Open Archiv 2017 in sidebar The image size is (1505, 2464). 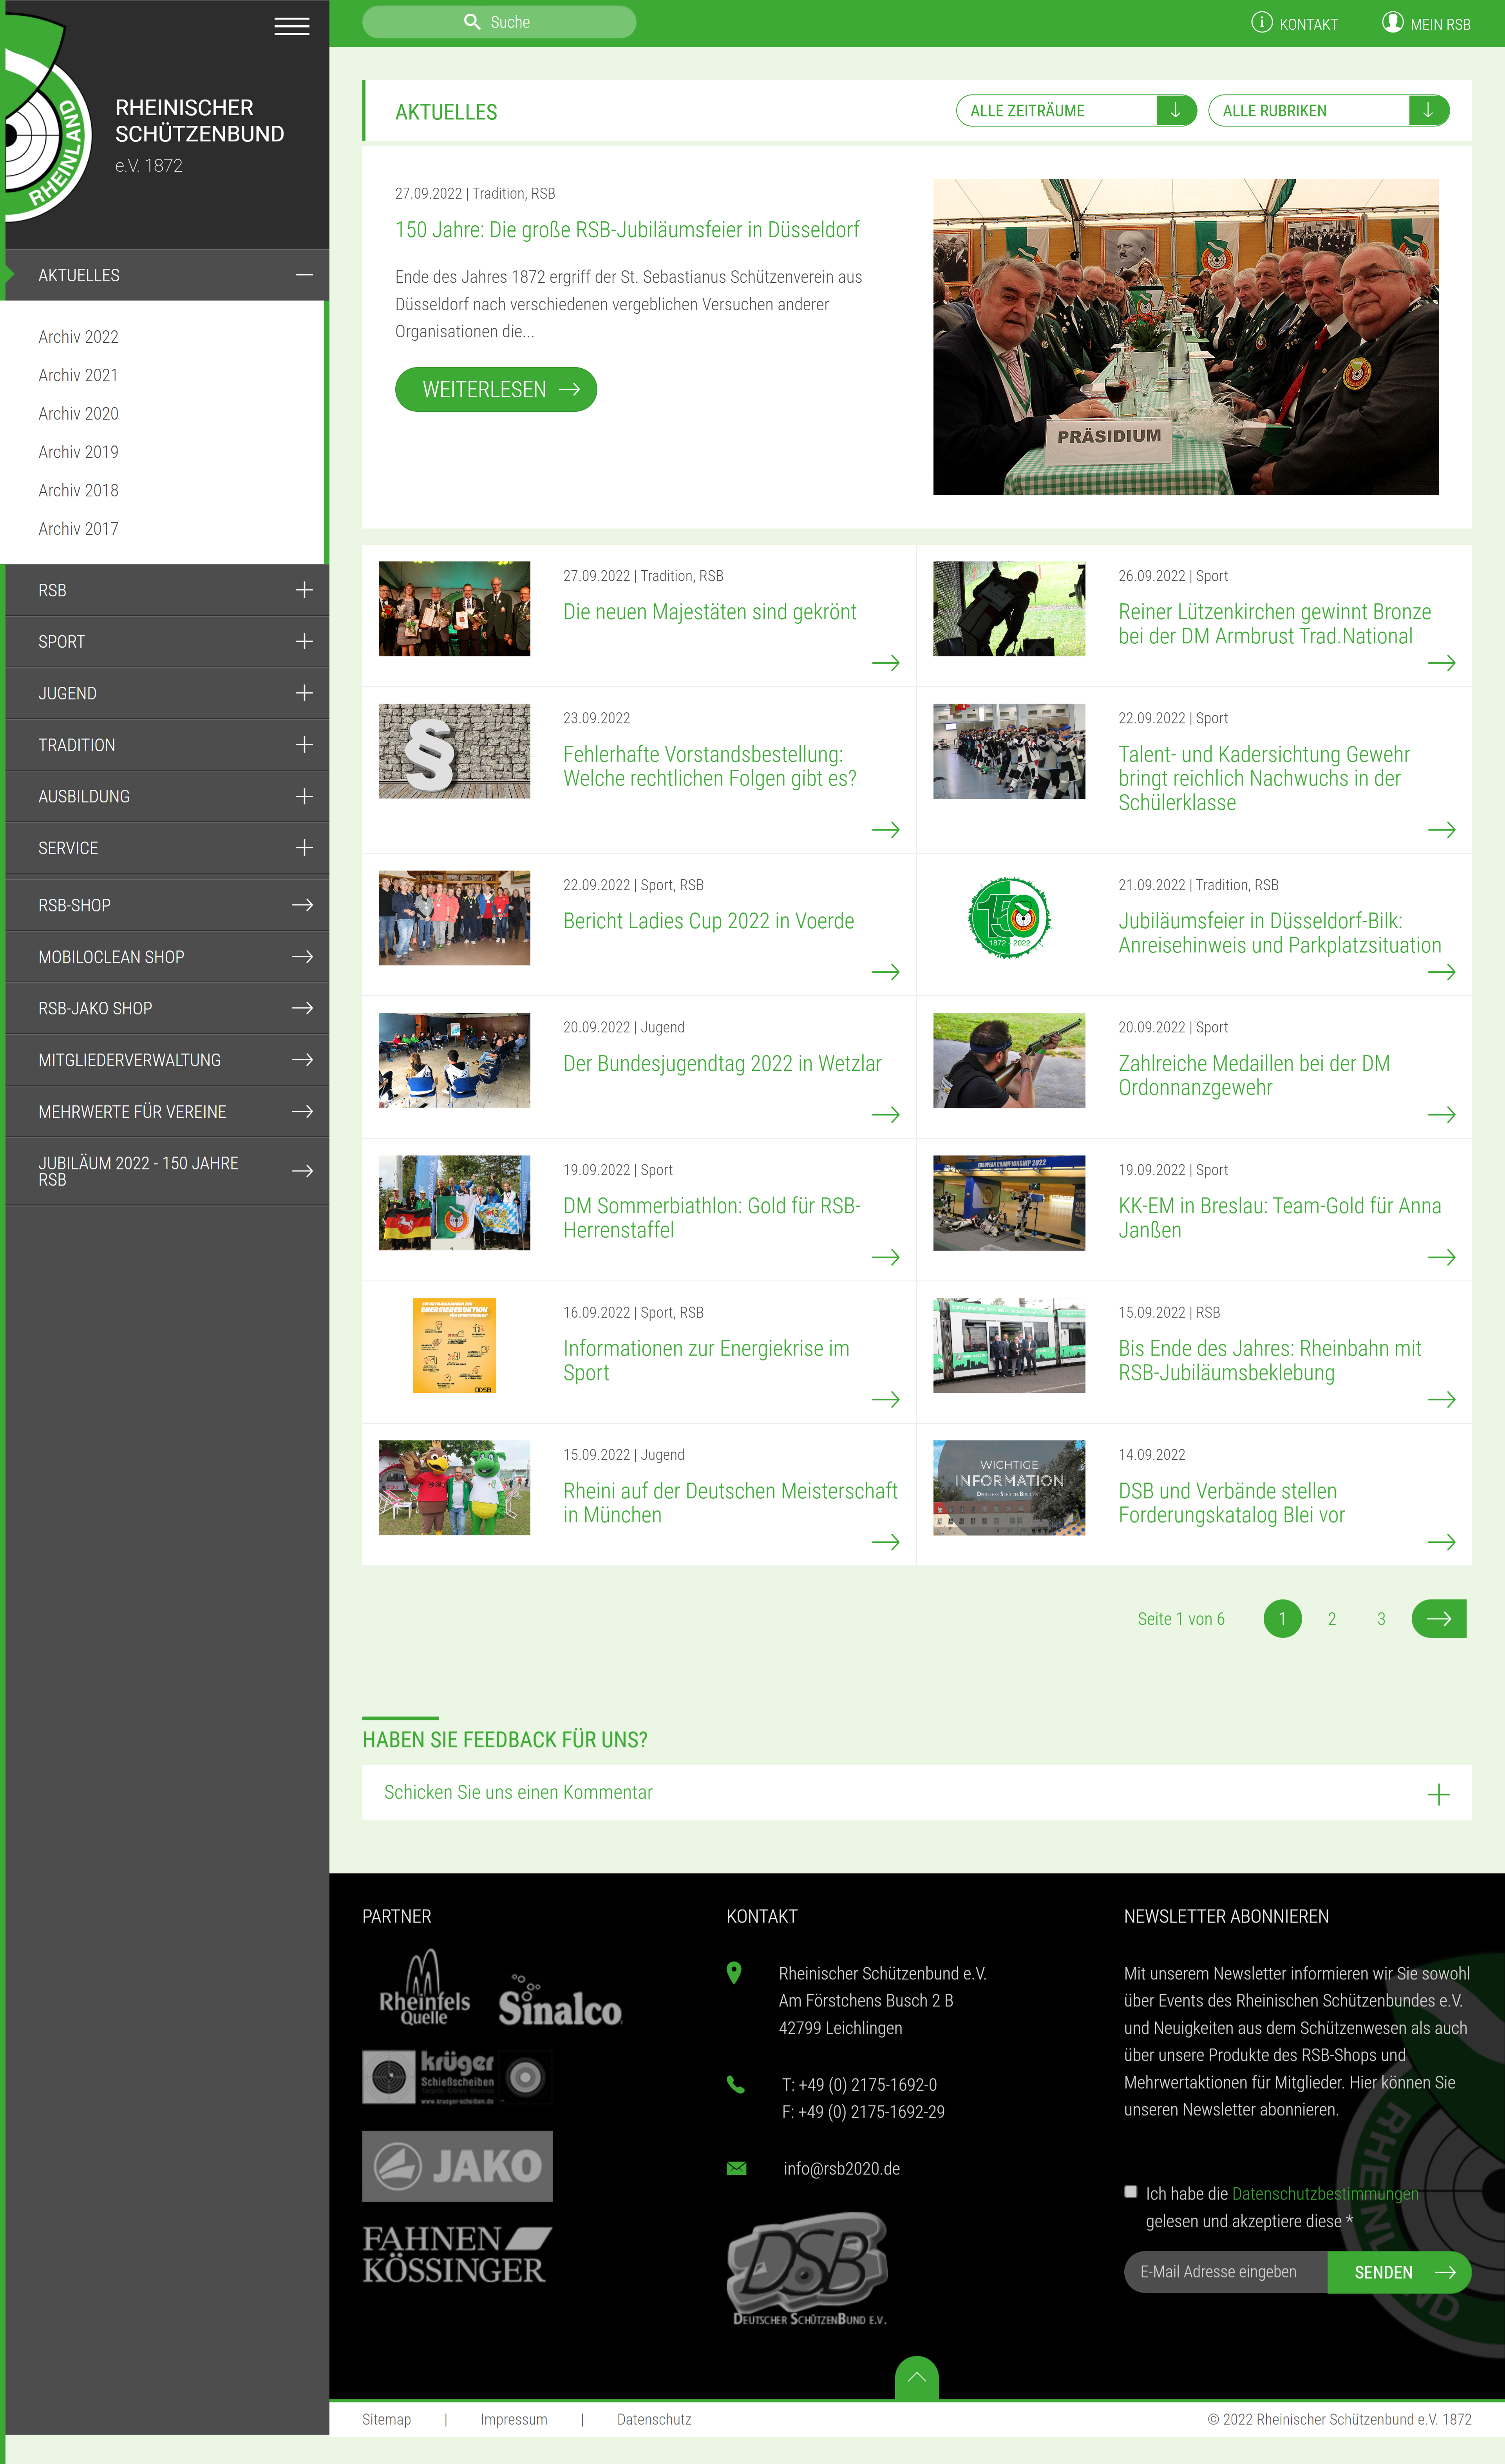(x=78, y=529)
